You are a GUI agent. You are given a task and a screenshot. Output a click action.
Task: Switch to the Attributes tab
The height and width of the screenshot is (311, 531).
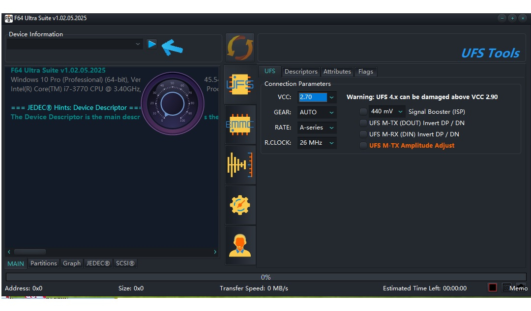337,72
